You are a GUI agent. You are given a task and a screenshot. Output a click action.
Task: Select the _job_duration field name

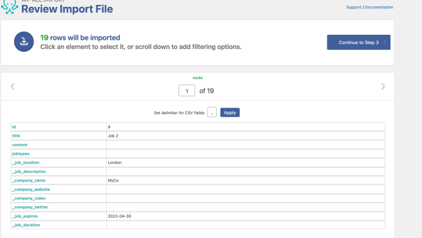26,225
